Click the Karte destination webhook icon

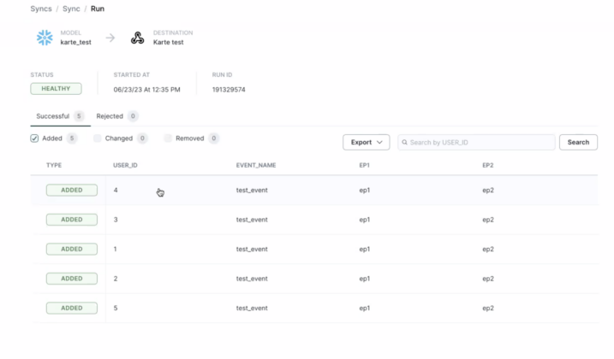[x=137, y=38]
